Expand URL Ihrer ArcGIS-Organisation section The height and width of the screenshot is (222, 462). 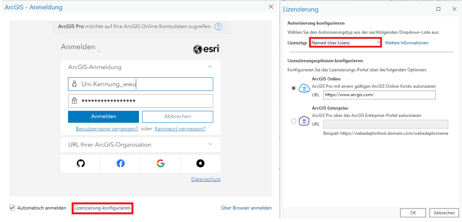210,144
